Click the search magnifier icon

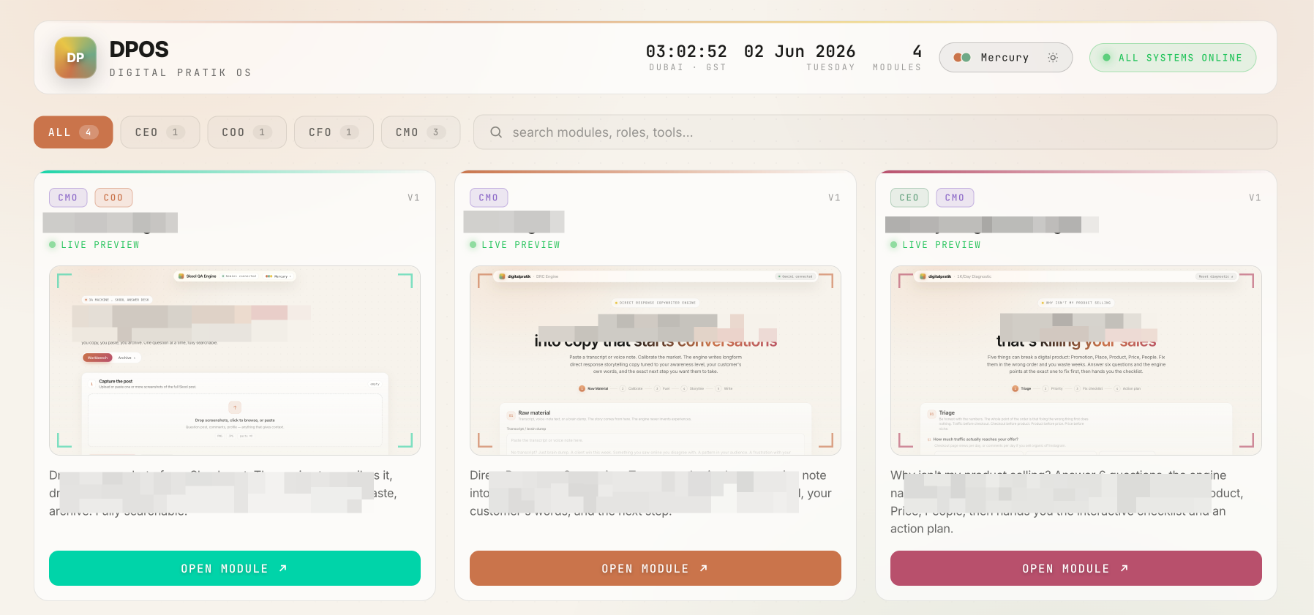click(x=496, y=132)
